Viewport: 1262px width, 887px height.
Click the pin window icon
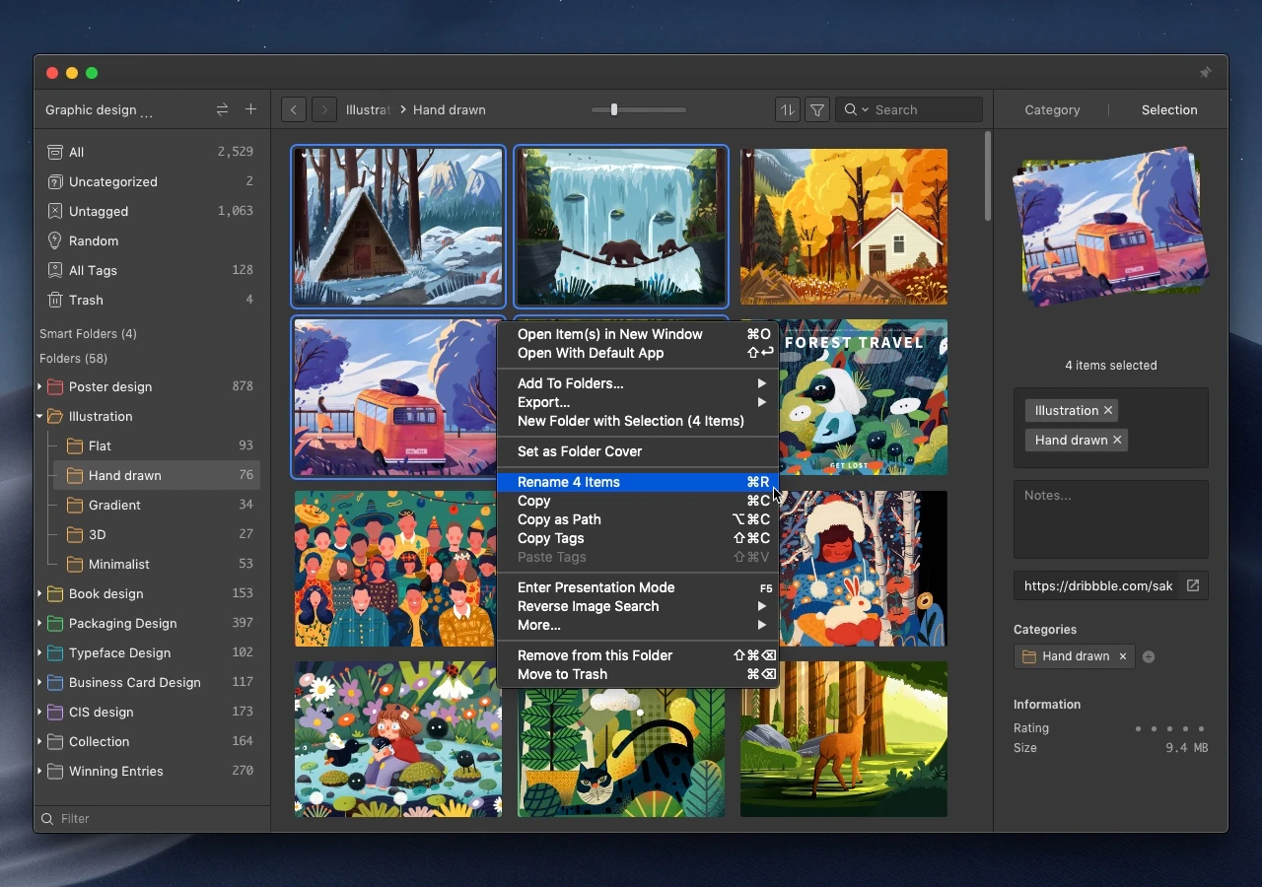[x=1205, y=73]
